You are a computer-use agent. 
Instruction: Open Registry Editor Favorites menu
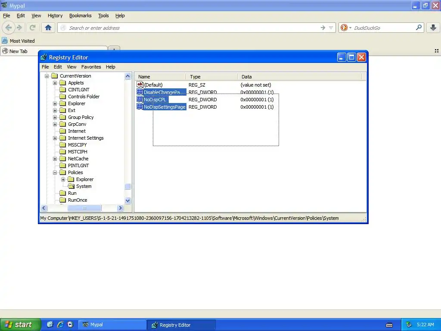click(91, 67)
